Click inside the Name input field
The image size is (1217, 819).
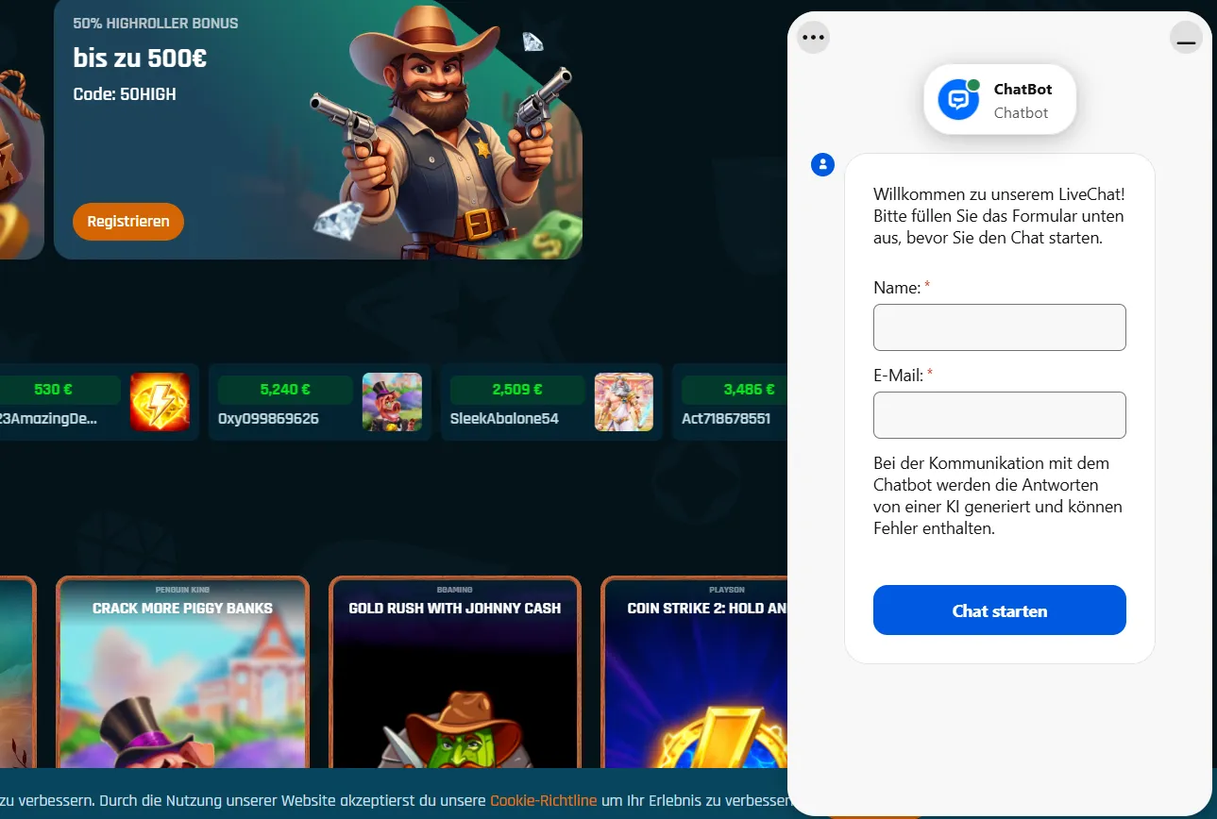click(999, 326)
